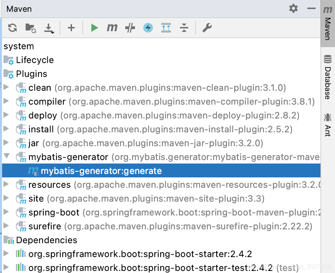Click Generate Sources and Update Folders icon
Image resolution: width=335 pixels, height=273 pixels.
(30, 28)
